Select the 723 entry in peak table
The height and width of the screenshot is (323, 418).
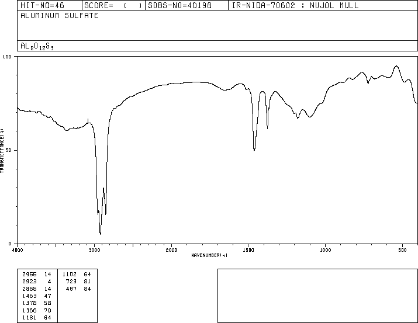coord(77,281)
